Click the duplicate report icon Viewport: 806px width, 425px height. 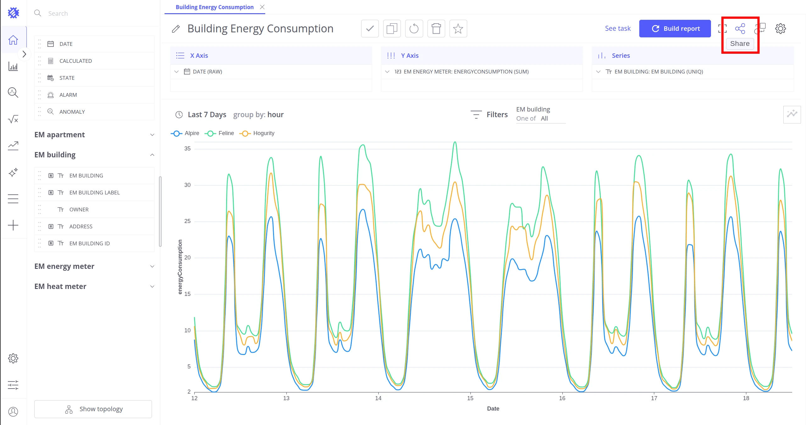coord(392,29)
